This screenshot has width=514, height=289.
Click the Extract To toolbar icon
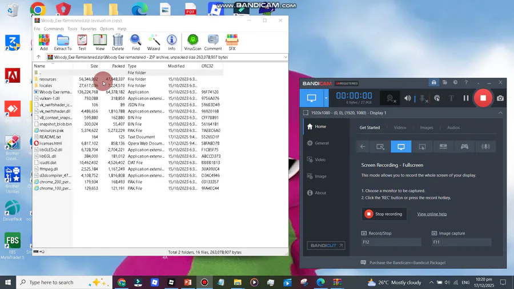(x=63, y=42)
